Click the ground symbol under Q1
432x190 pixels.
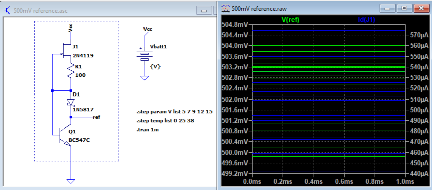click(71, 181)
